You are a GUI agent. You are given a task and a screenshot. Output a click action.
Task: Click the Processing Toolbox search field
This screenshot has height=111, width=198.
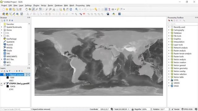coord(183,24)
